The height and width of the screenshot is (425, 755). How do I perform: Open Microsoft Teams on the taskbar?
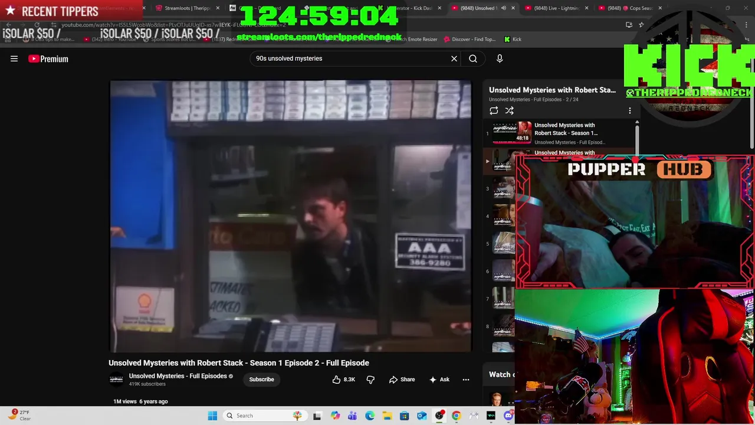352,416
